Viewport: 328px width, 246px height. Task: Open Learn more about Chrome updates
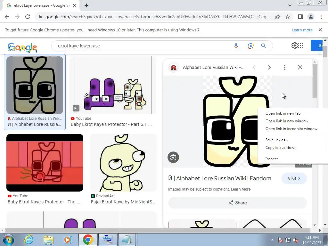(x=302, y=30)
